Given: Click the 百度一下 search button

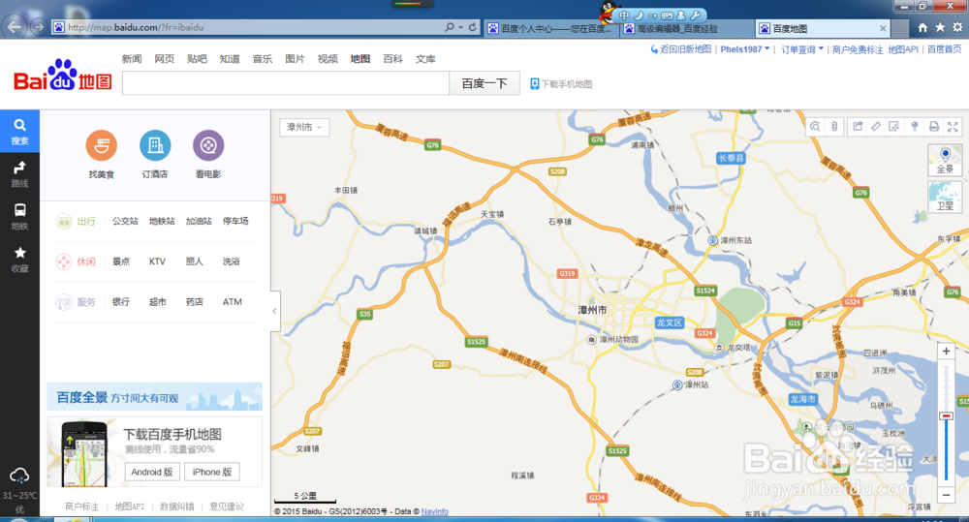Looking at the screenshot, I should [484, 83].
